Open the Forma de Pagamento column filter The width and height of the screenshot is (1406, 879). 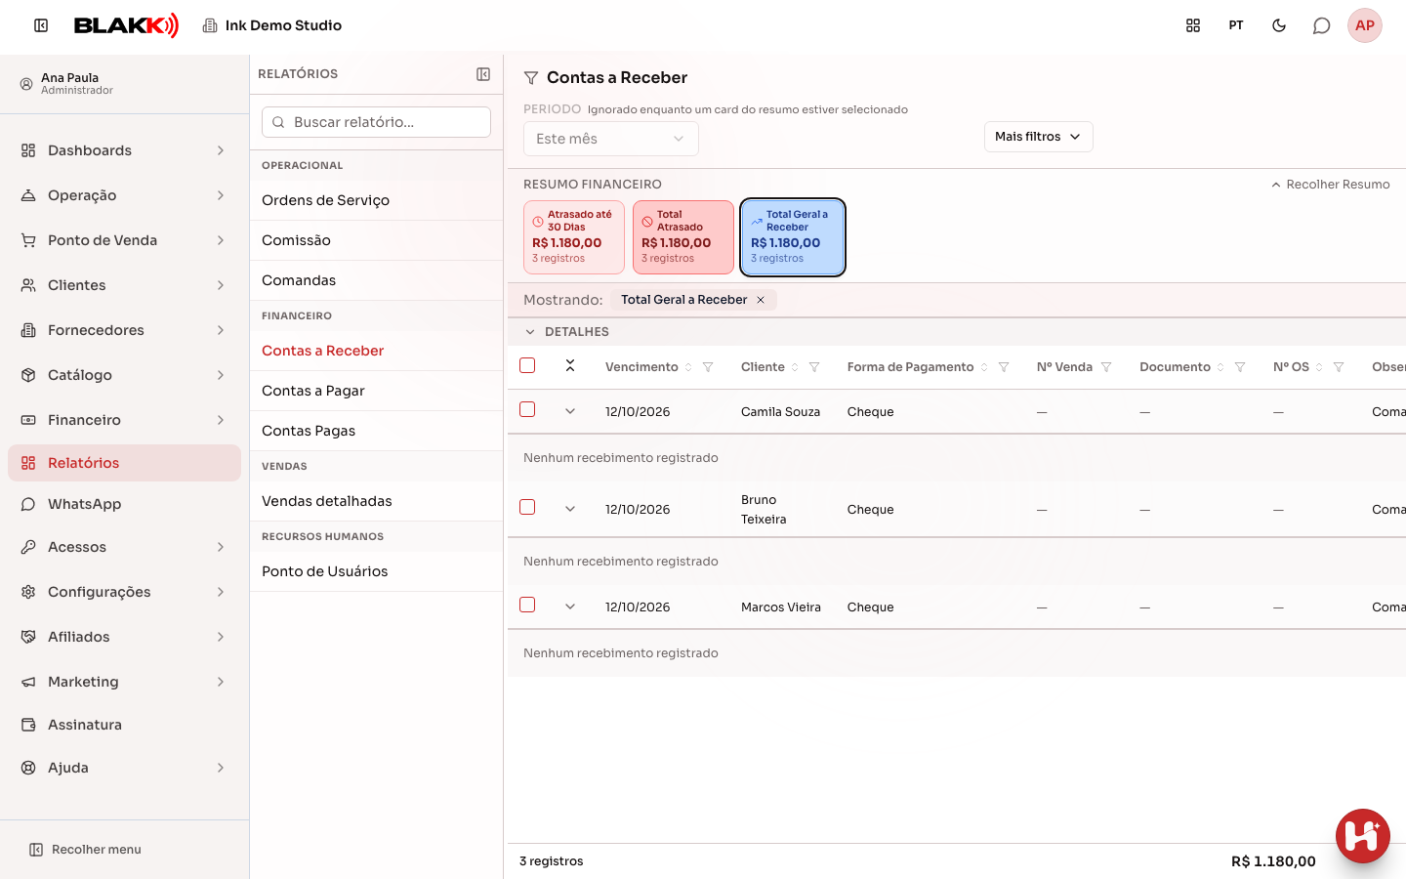coord(1003,367)
